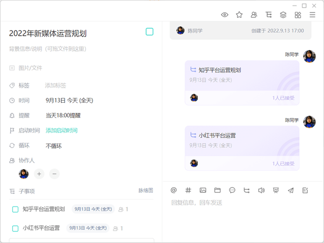This screenshot has width=324, height=243.
Task: Click the 标签 tag icon
Action: pos(12,86)
